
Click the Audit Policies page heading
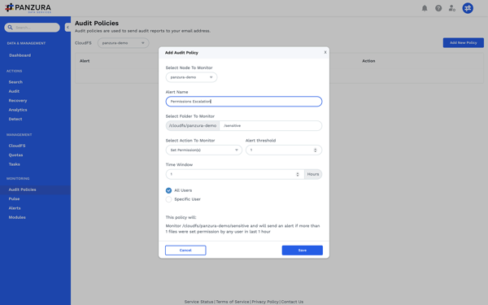coord(97,24)
